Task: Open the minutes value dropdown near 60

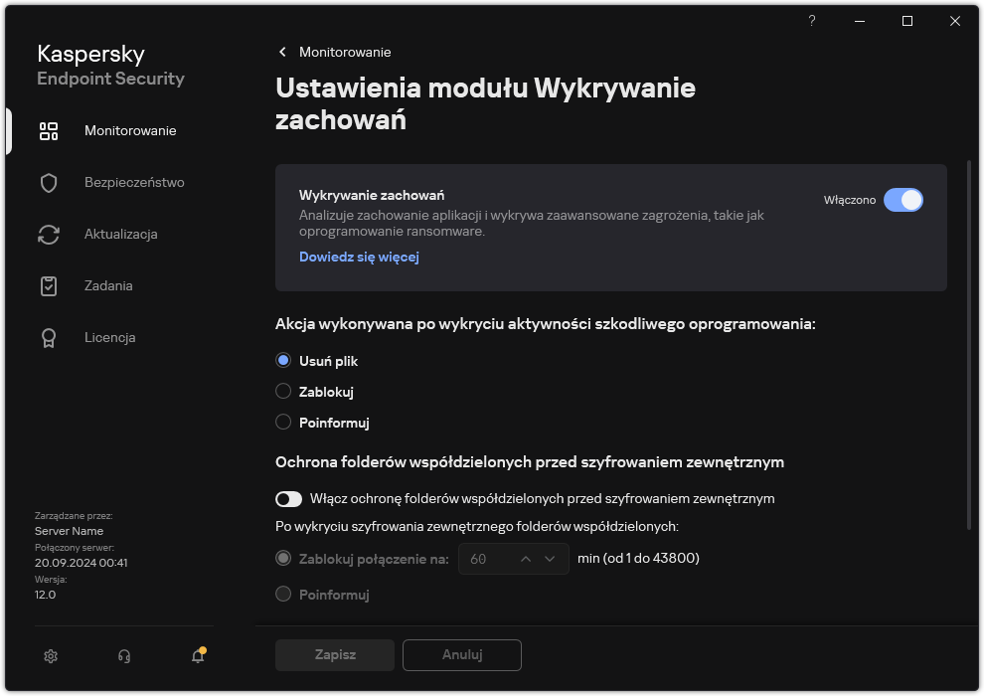Action: pos(549,559)
